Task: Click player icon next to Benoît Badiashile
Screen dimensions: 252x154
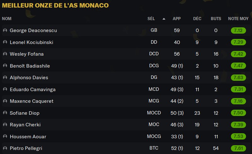Action: click(5, 66)
